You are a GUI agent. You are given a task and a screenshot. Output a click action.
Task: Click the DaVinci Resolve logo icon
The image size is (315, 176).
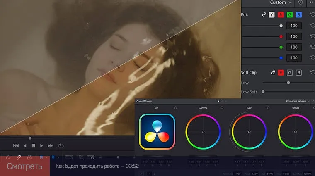pos(157,132)
